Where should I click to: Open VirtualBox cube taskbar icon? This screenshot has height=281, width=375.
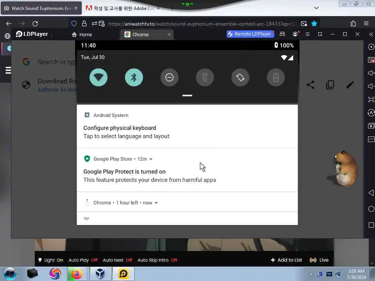point(100,274)
